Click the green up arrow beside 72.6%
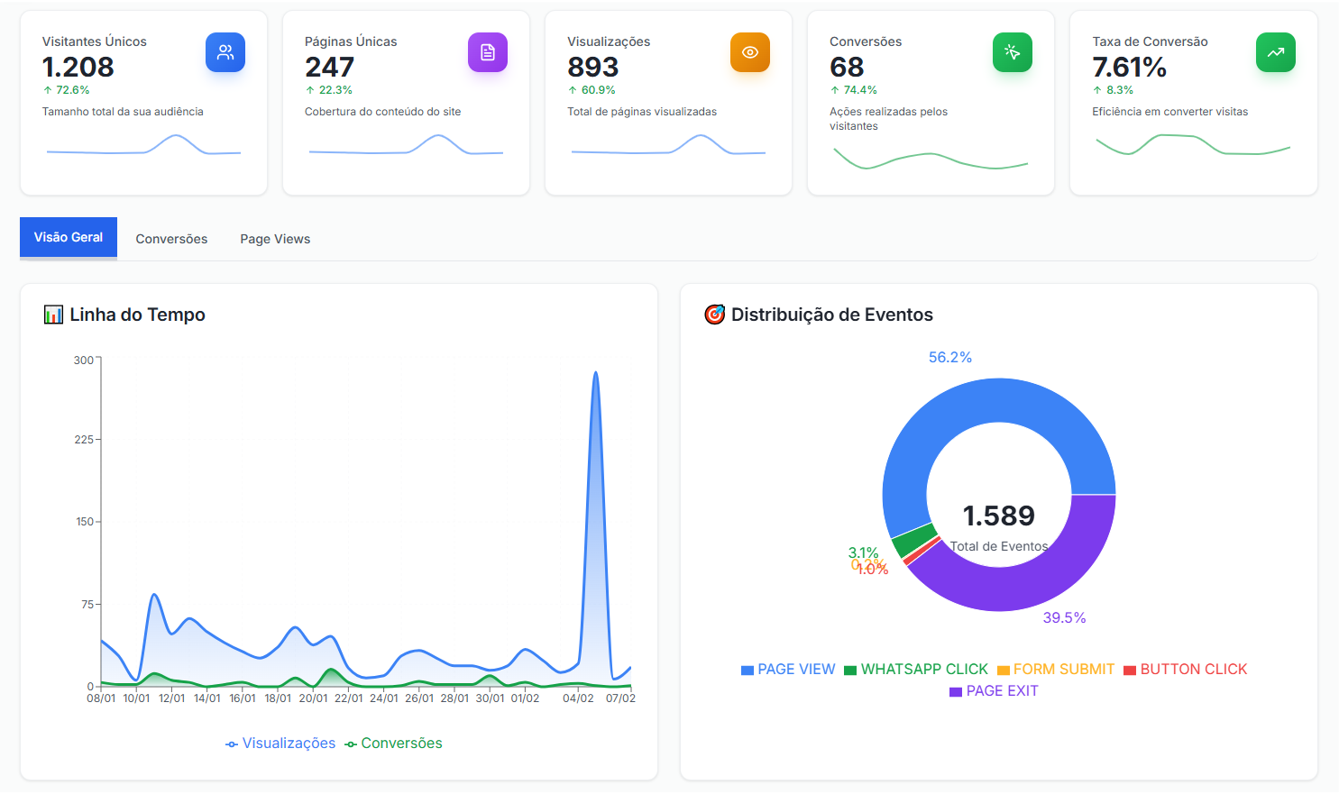1339x794 pixels. point(47,89)
